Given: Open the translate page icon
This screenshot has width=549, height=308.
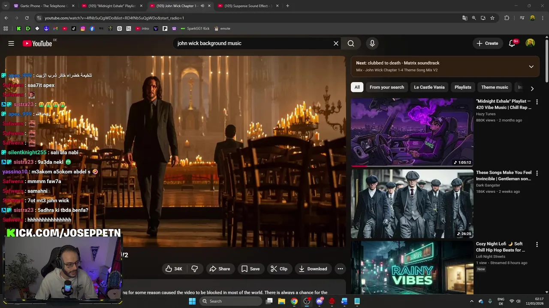Looking at the screenshot, I should coord(465,18).
